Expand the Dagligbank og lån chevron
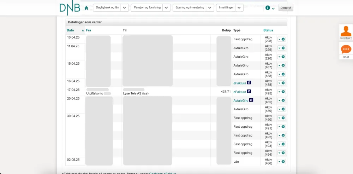 [x=125, y=8]
